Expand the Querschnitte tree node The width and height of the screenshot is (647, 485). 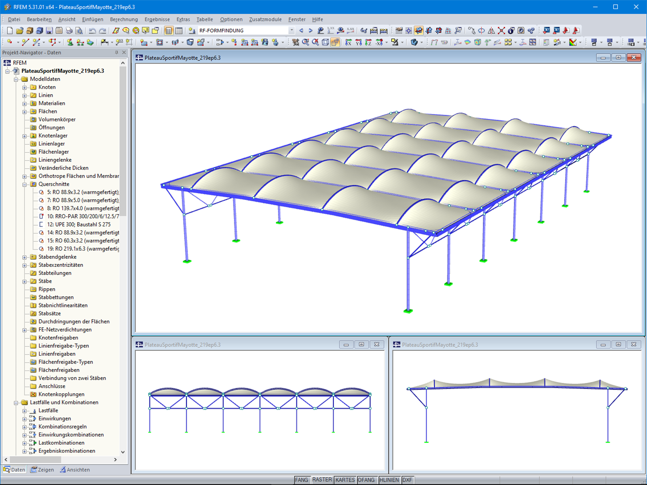tap(25, 184)
